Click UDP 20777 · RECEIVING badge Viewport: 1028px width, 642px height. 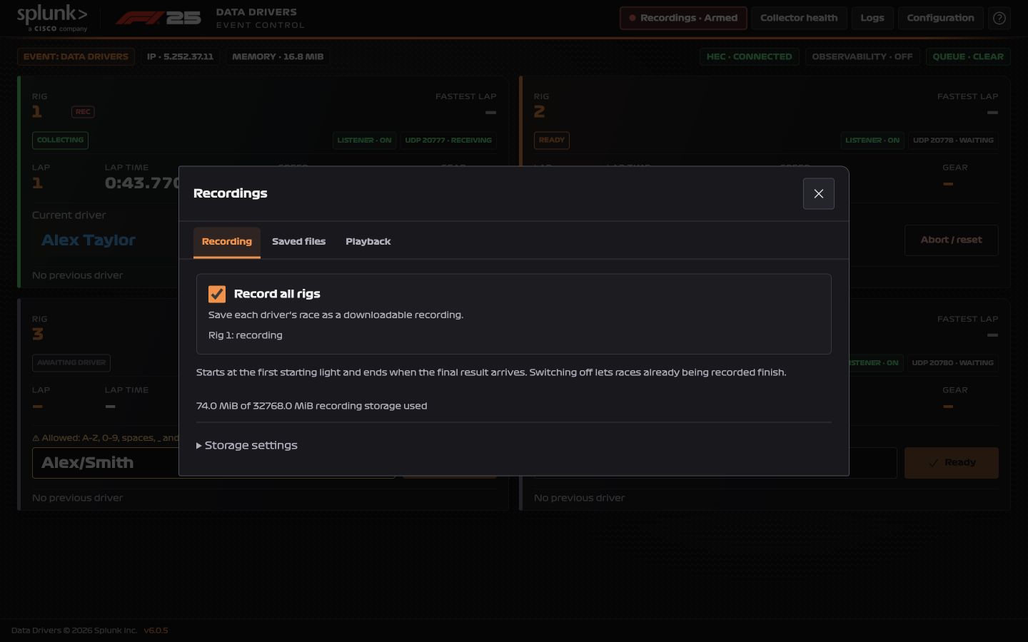[x=448, y=141]
